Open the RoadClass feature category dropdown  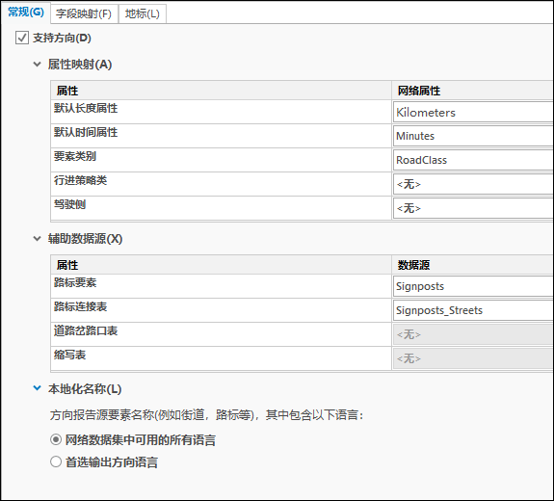click(473, 160)
